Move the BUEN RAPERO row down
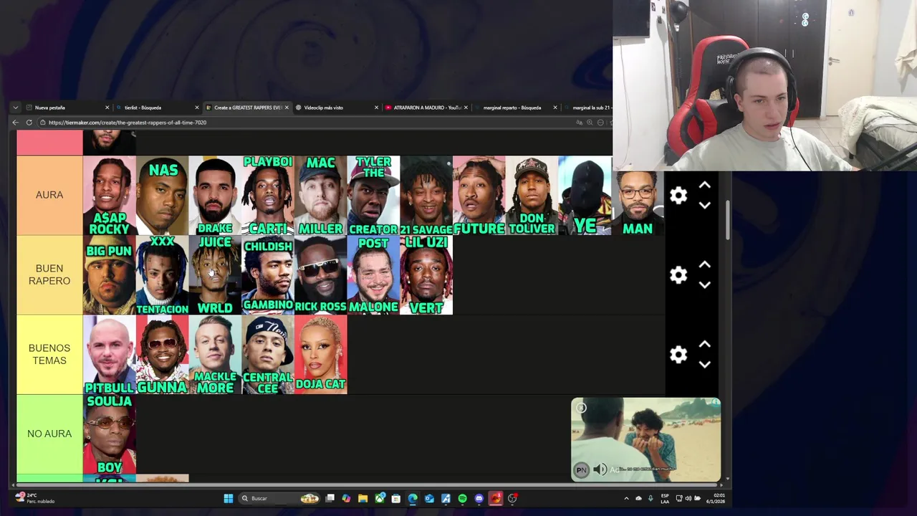Image resolution: width=917 pixels, height=516 pixels. point(704,285)
